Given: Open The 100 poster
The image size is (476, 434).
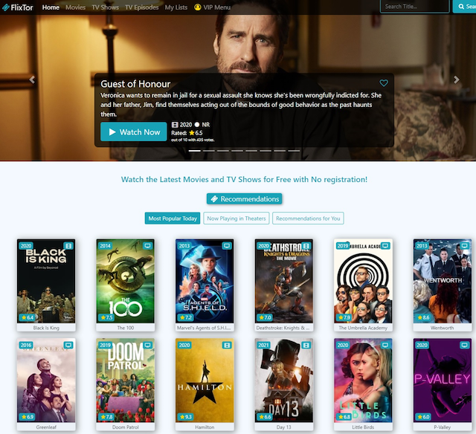Looking at the screenshot, I should click(x=126, y=281).
